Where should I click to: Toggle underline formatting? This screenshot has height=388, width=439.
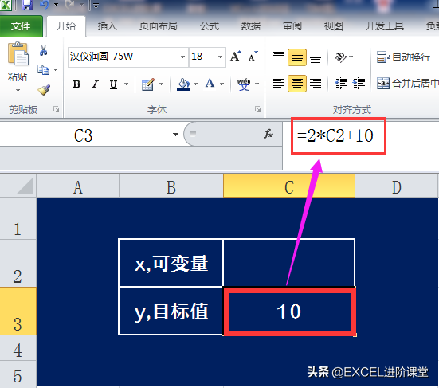click(x=113, y=84)
